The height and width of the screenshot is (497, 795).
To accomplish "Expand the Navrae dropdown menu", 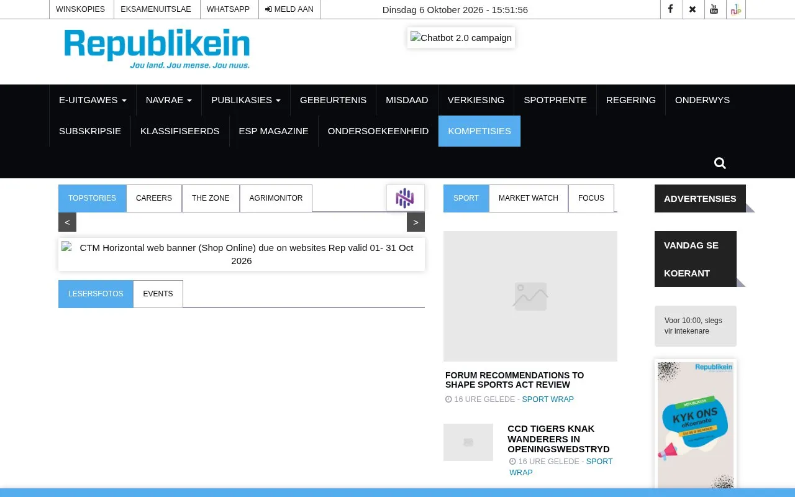I will pos(169,100).
